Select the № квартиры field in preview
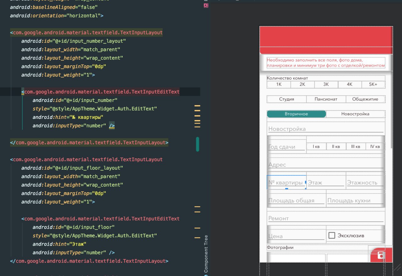The width and height of the screenshot is (402, 276). coord(286,182)
